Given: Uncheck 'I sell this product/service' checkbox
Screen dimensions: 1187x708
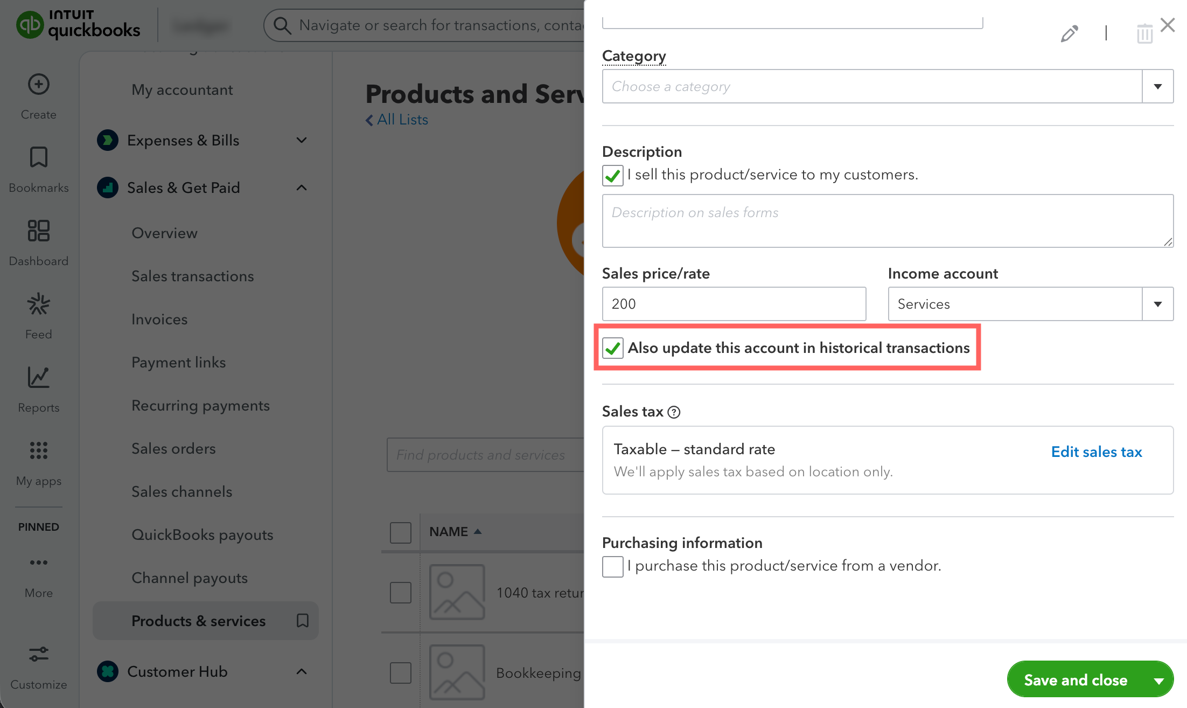Looking at the screenshot, I should [613, 176].
